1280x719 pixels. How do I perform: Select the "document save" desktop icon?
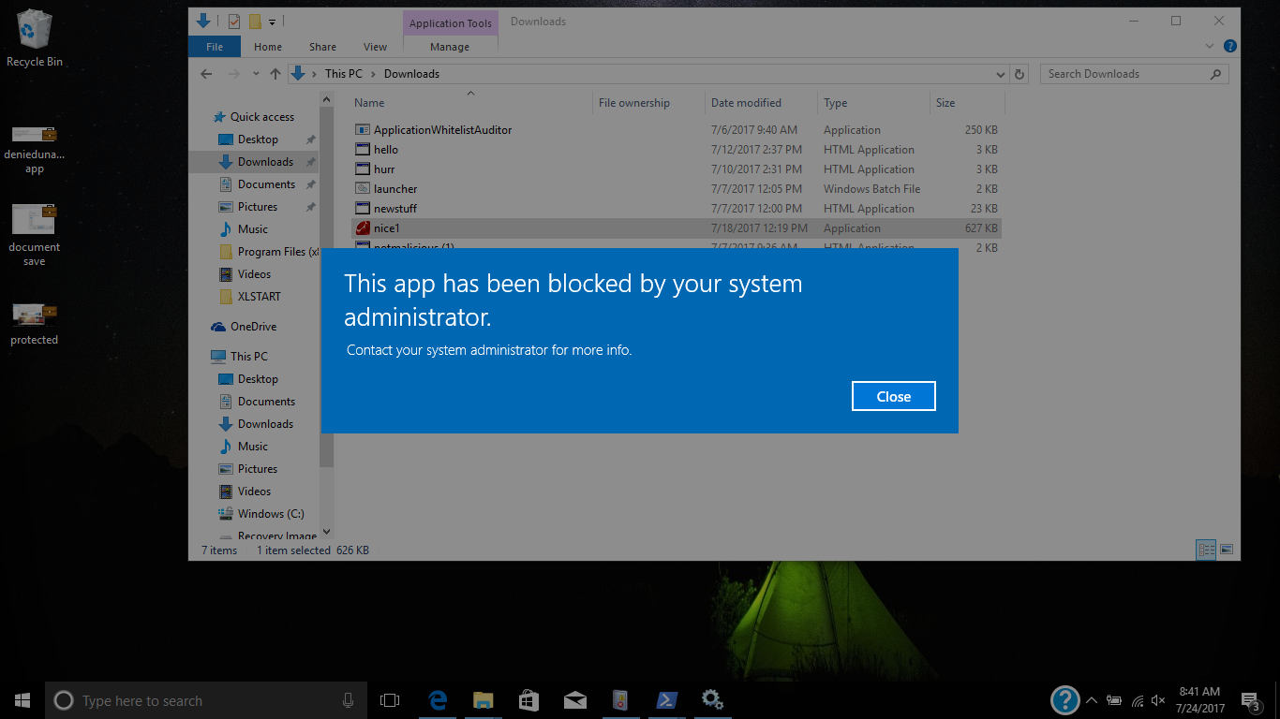coord(35,235)
